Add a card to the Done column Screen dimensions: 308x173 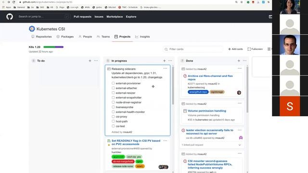[239, 61]
